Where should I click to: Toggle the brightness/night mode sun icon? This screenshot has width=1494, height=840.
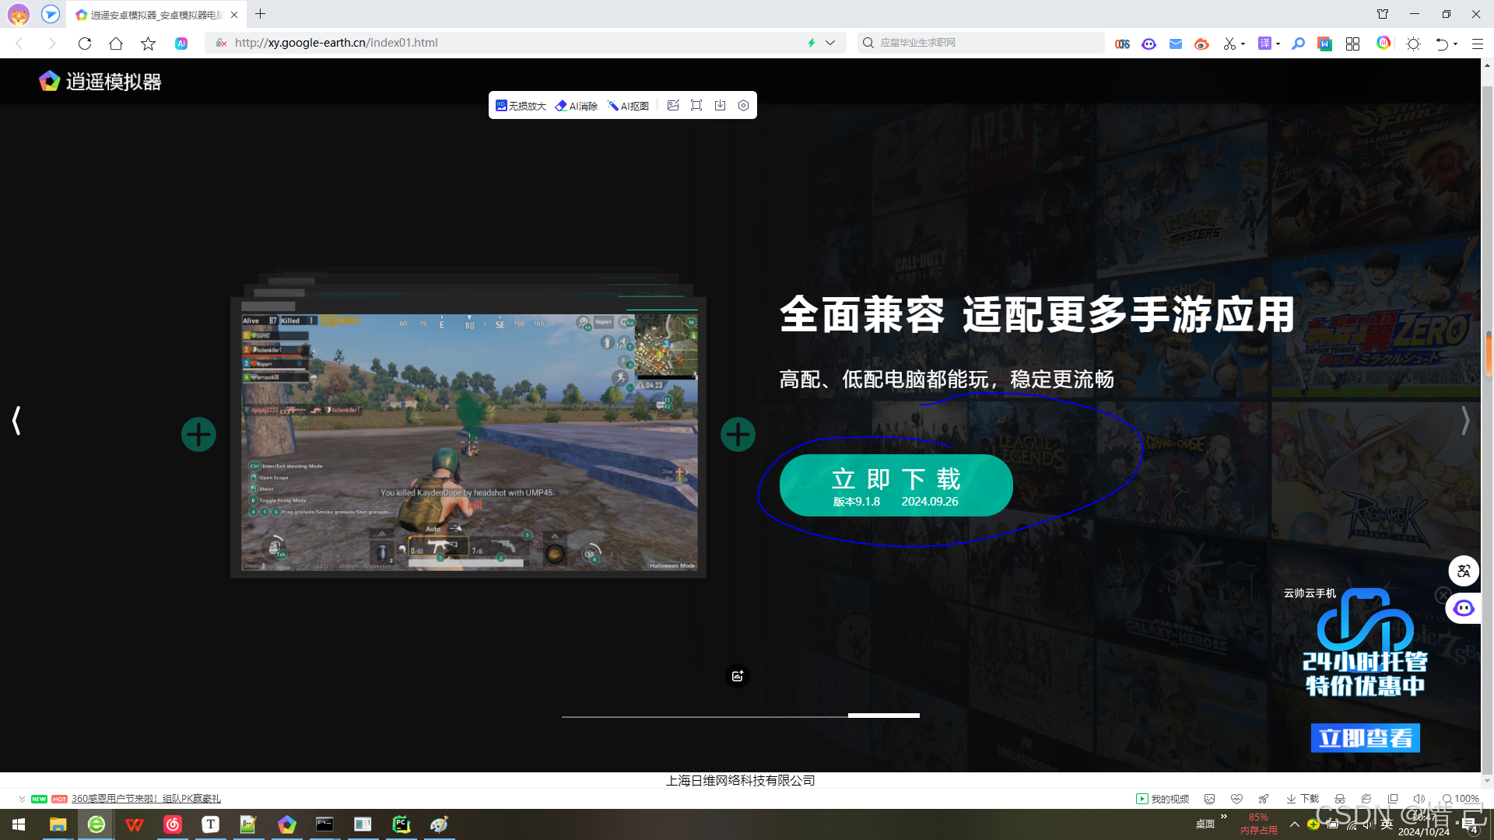tap(1413, 44)
